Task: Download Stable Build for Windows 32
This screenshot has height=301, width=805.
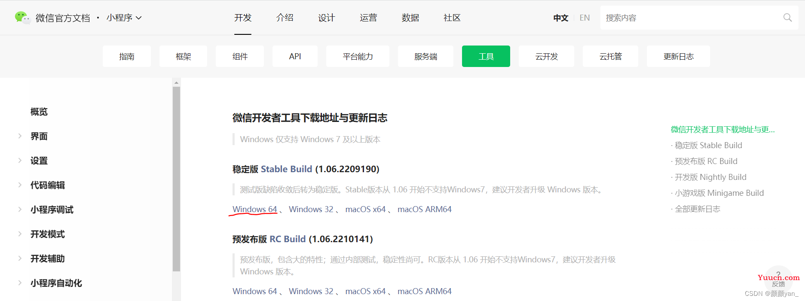Action: pyautogui.click(x=311, y=209)
